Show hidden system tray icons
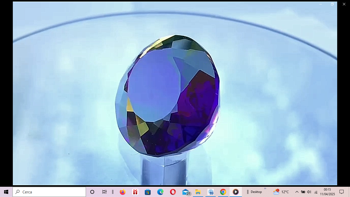Image resolution: width=350 pixels, height=197 pixels. [x=297, y=192]
